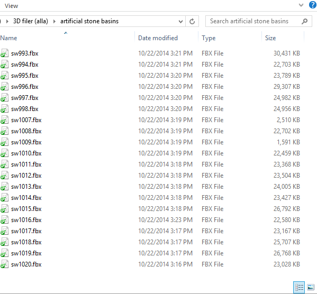
Task: Open the View ribbon tab
Action: point(11,6)
